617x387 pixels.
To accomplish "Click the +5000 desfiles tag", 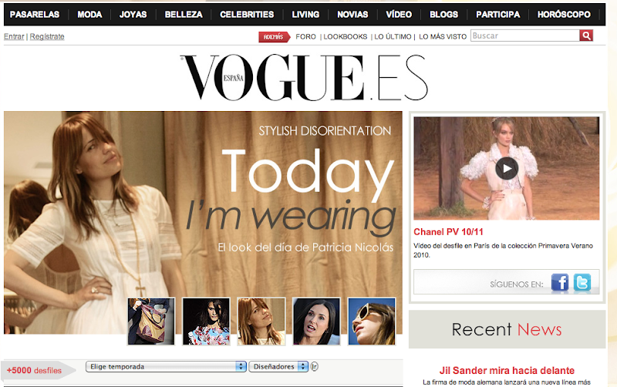I will point(38,370).
